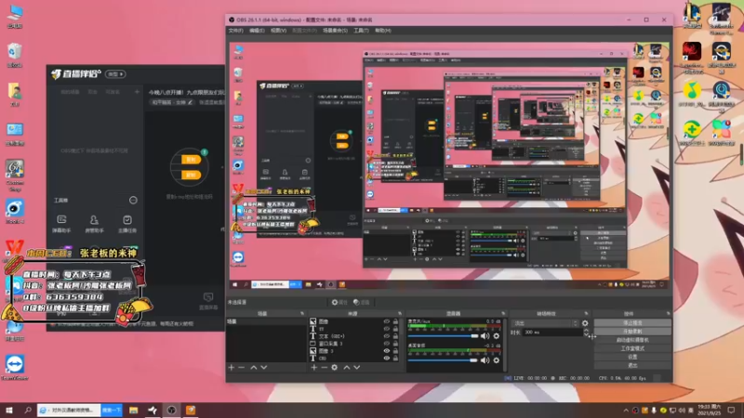Add a scene tab with plus in 直播伴侣
The image size is (744, 418).
tap(137, 91)
